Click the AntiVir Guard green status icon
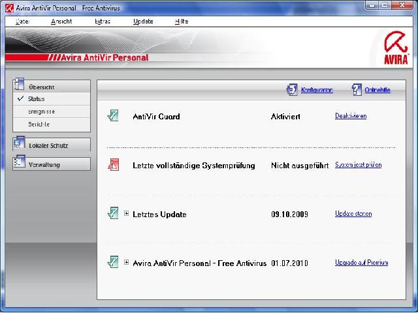 [113, 116]
